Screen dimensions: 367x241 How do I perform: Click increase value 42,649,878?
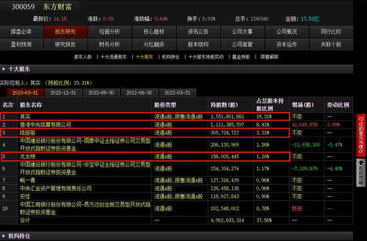pos(305,125)
